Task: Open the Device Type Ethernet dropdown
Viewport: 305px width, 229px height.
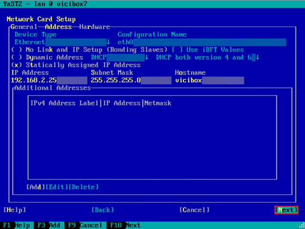Action: click(x=62, y=42)
